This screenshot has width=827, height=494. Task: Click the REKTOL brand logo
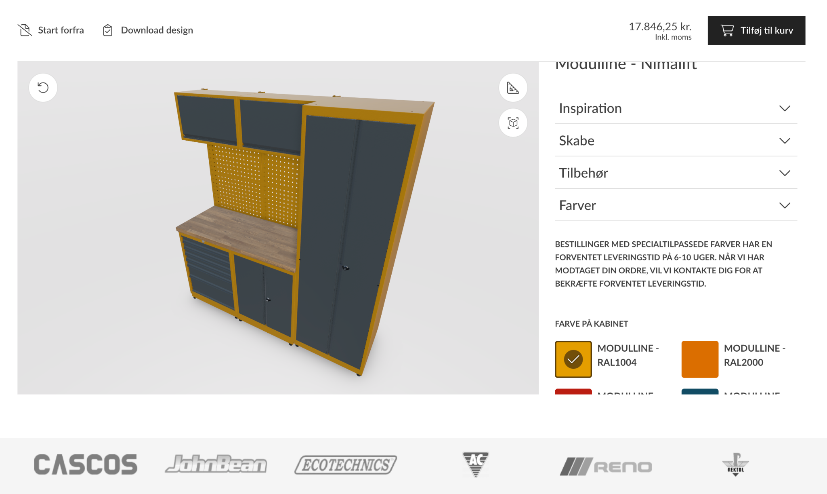pos(735,464)
